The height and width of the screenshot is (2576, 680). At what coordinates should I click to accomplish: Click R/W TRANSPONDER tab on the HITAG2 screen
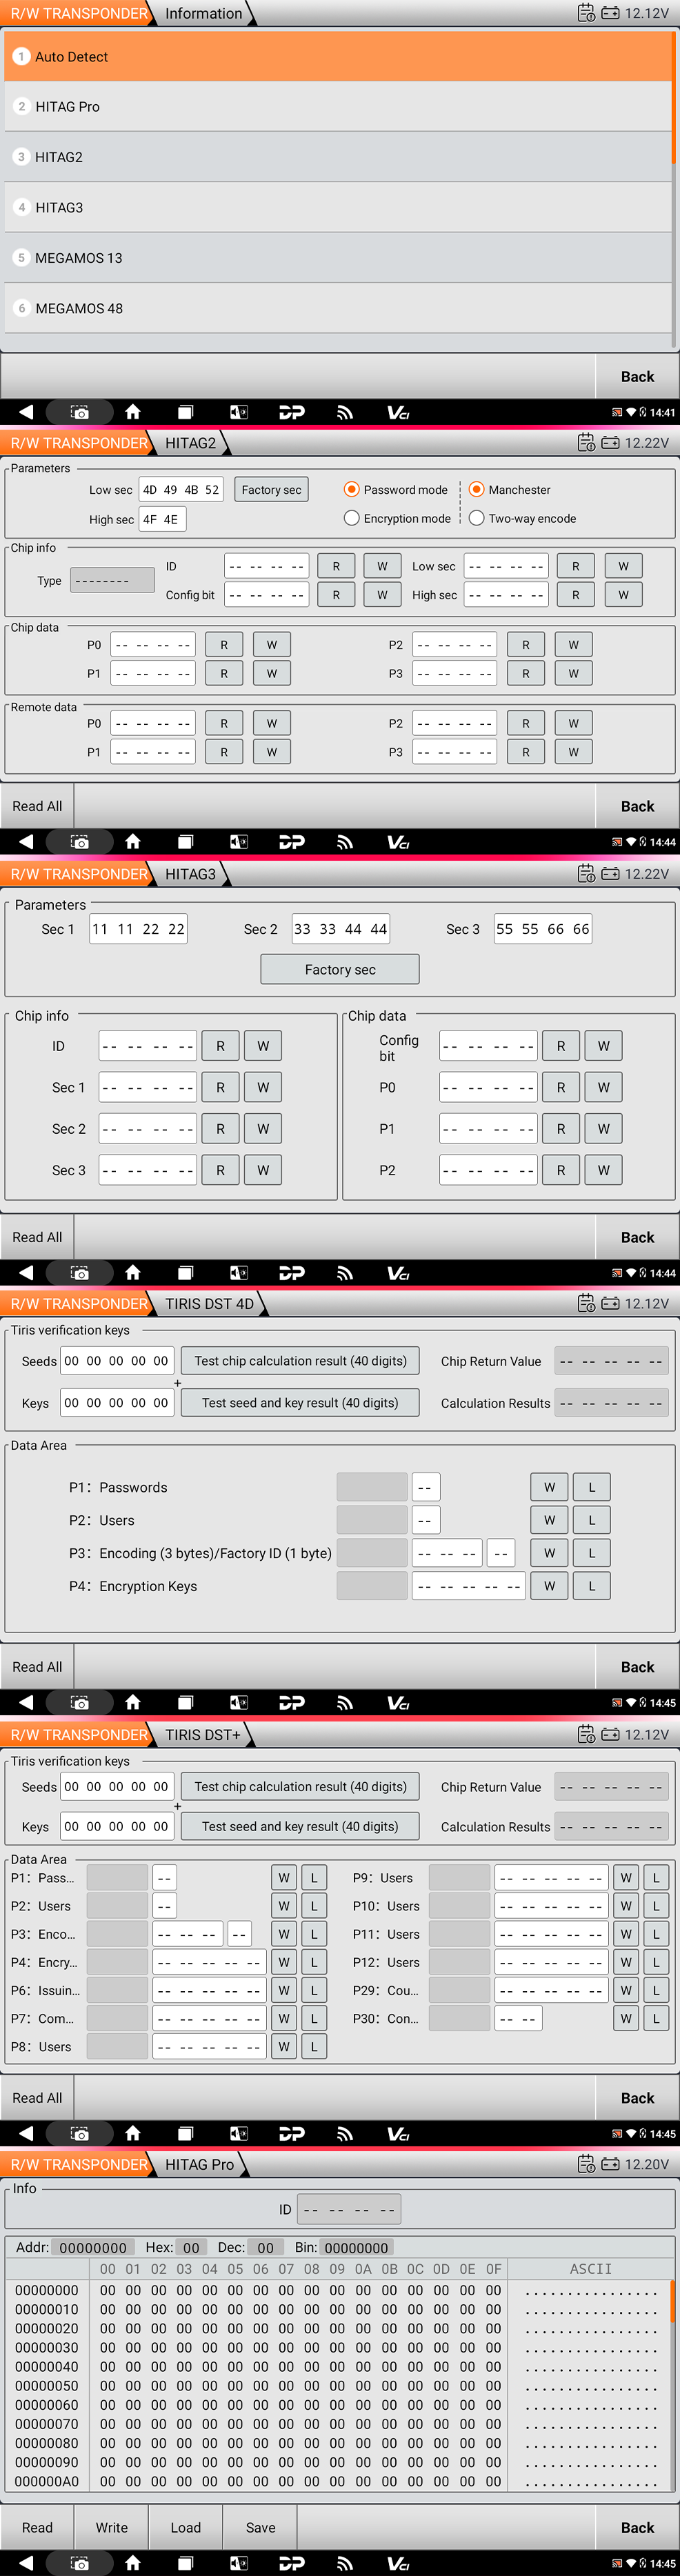[79, 443]
